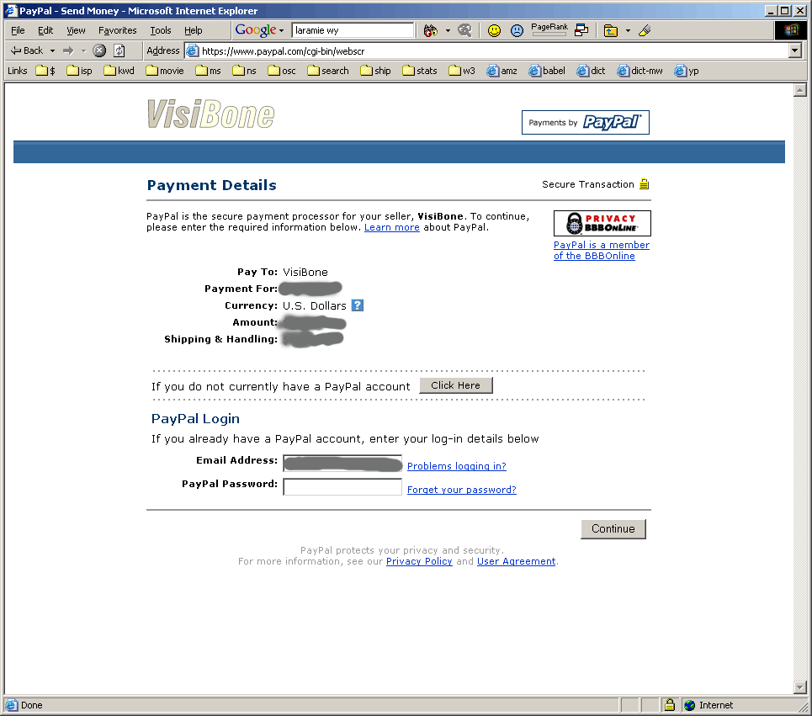
Task: Open the Edit menu
Action: point(45,30)
